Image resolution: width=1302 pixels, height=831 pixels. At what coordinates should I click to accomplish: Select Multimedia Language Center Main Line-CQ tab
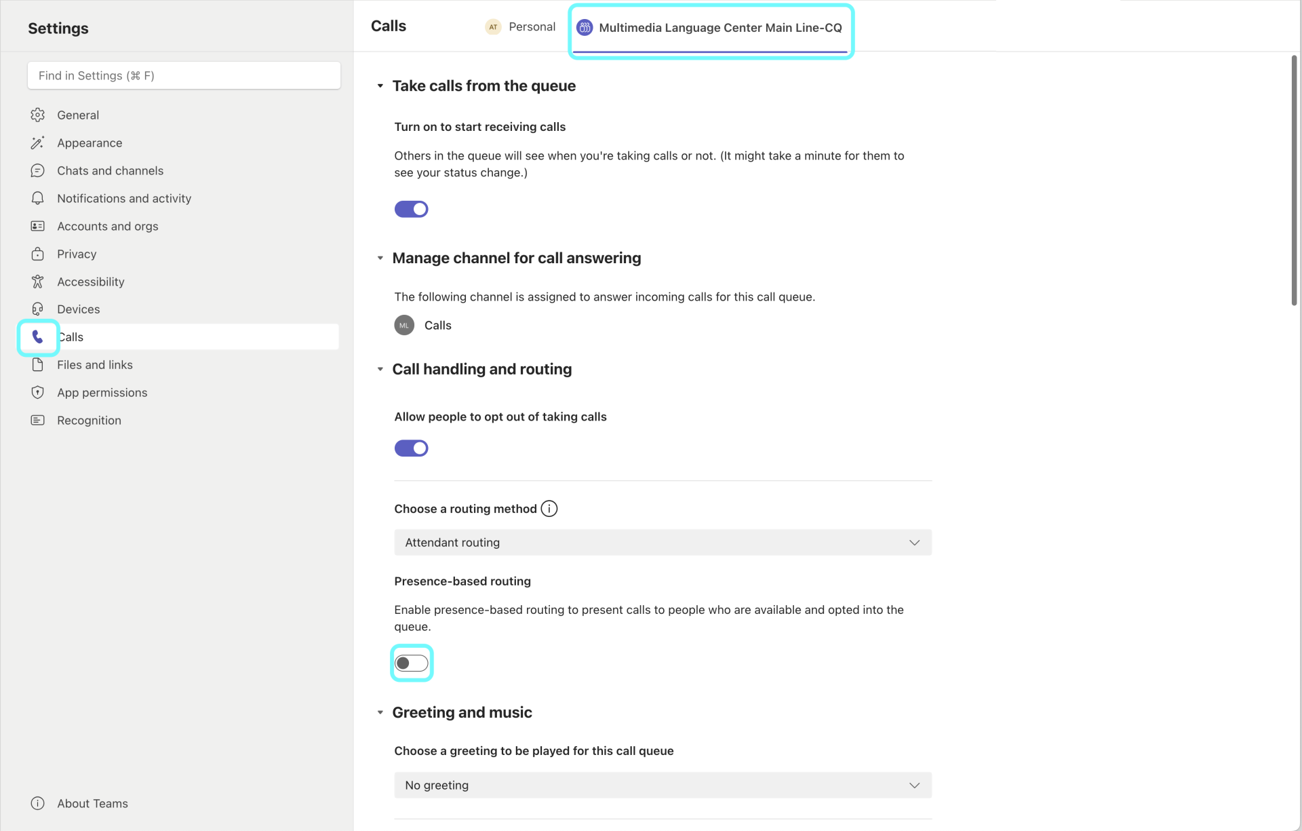(x=710, y=28)
